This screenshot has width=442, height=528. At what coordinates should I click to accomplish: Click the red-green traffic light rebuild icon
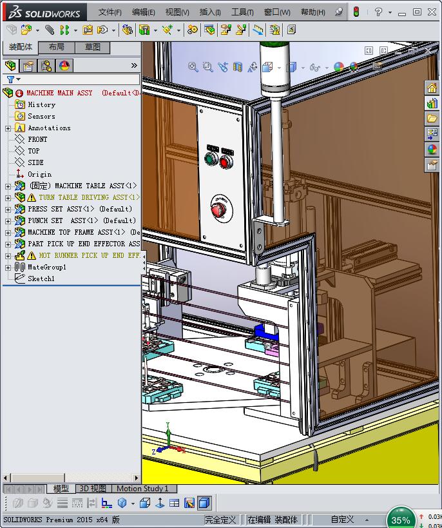[356, 12]
